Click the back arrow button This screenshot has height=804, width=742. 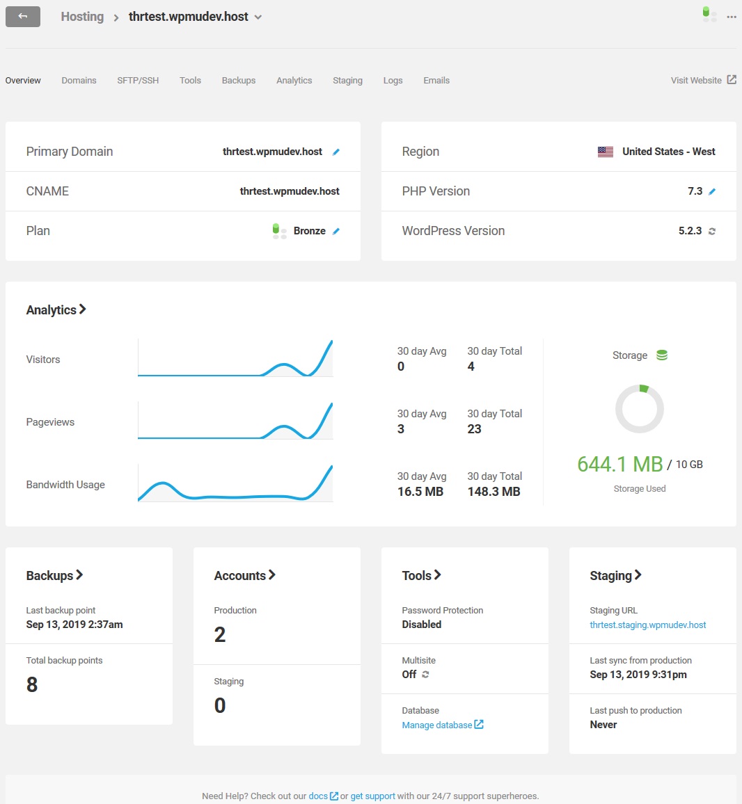point(22,17)
